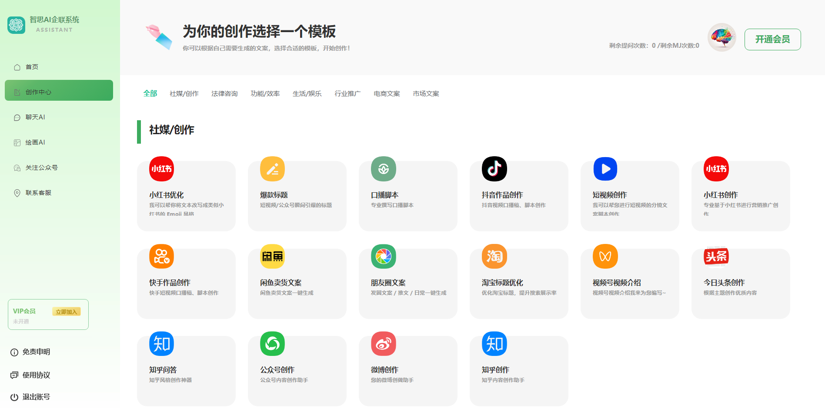Switch to the 行业推广 tab
Screen dimensions: 825x408
point(347,94)
